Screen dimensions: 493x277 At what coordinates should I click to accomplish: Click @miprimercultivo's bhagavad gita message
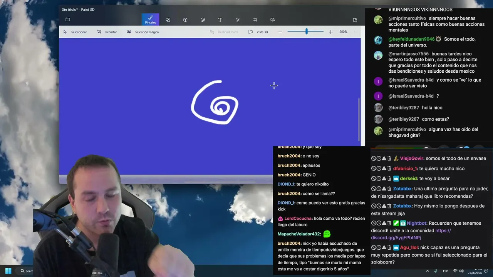coord(433,132)
